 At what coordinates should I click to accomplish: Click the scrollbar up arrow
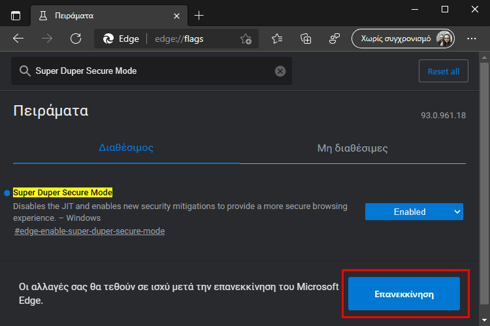pos(484,58)
